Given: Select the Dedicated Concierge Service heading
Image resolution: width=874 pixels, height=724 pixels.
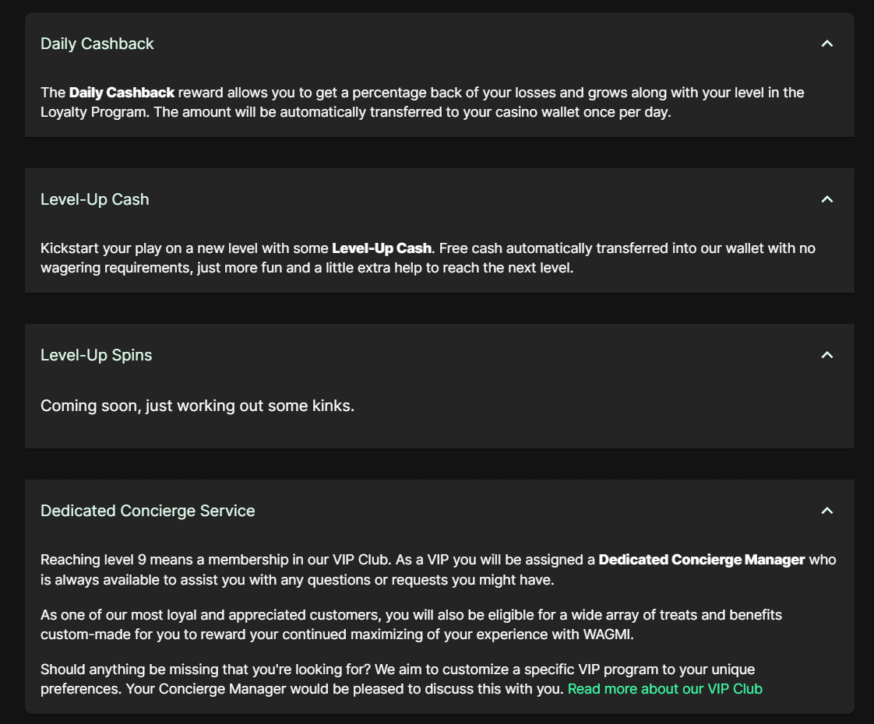Looking at the screenshot, I should [x=147, y=511].
